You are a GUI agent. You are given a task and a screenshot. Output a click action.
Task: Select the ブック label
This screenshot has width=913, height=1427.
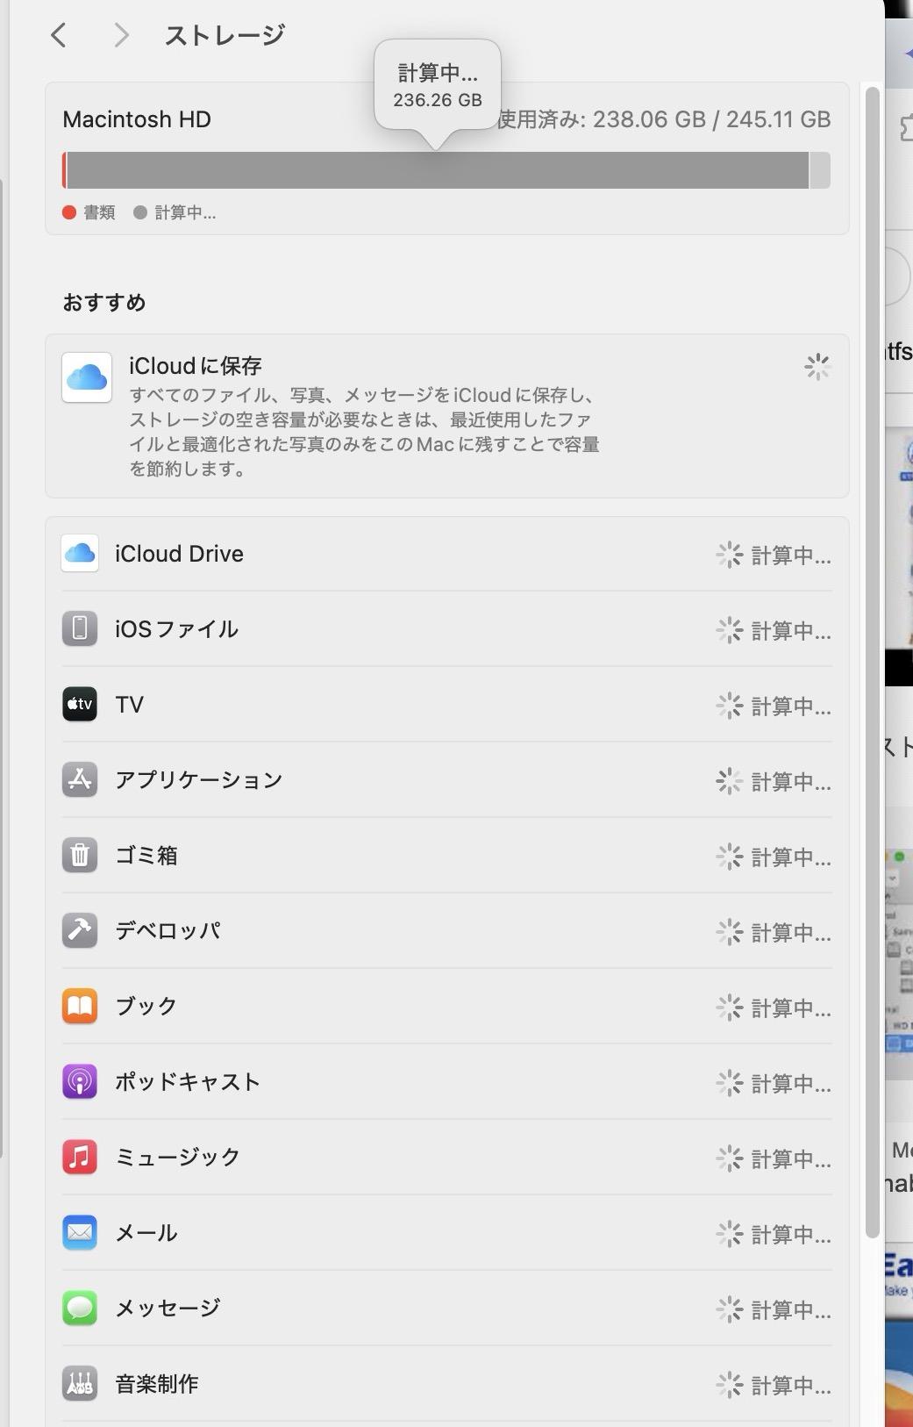click(146, 1007)
